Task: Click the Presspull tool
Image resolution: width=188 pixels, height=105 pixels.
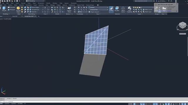Action: pyautogui.click(x=11, y=10)
